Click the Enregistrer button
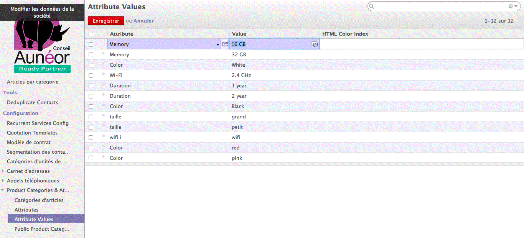 [106, 21]
